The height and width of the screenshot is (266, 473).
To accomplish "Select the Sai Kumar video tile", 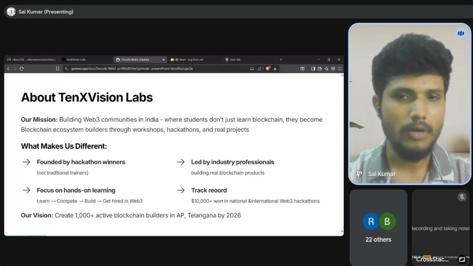I will click(x=410, y=104).
